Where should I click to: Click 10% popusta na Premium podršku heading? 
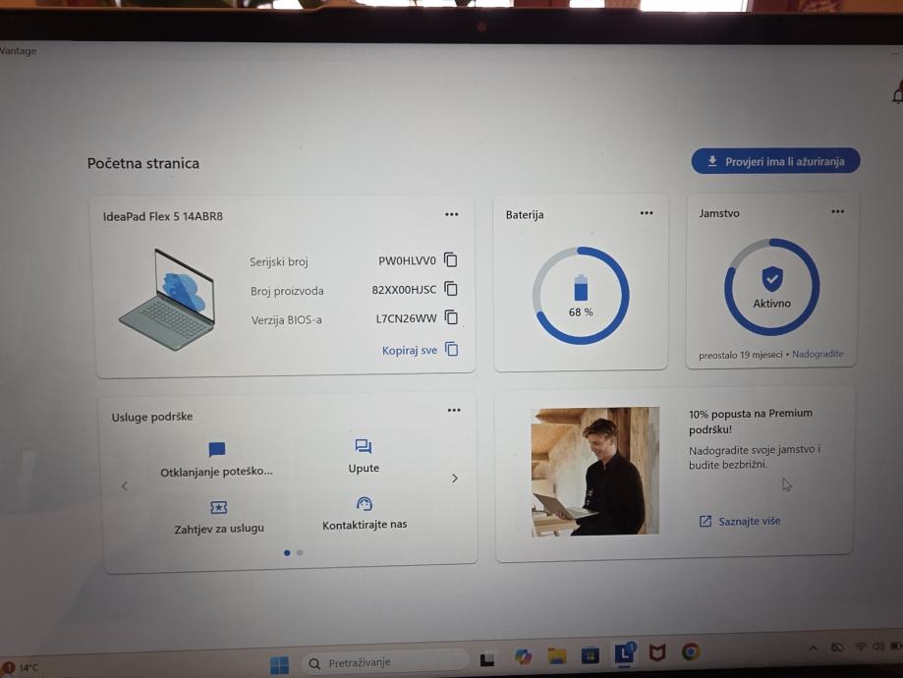[751, 422]
